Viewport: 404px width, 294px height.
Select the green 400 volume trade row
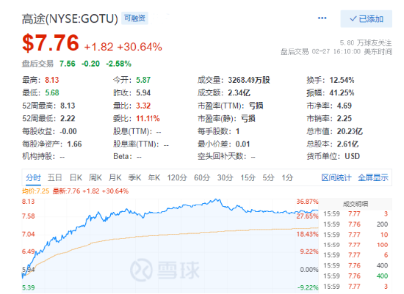coord(356,276)
